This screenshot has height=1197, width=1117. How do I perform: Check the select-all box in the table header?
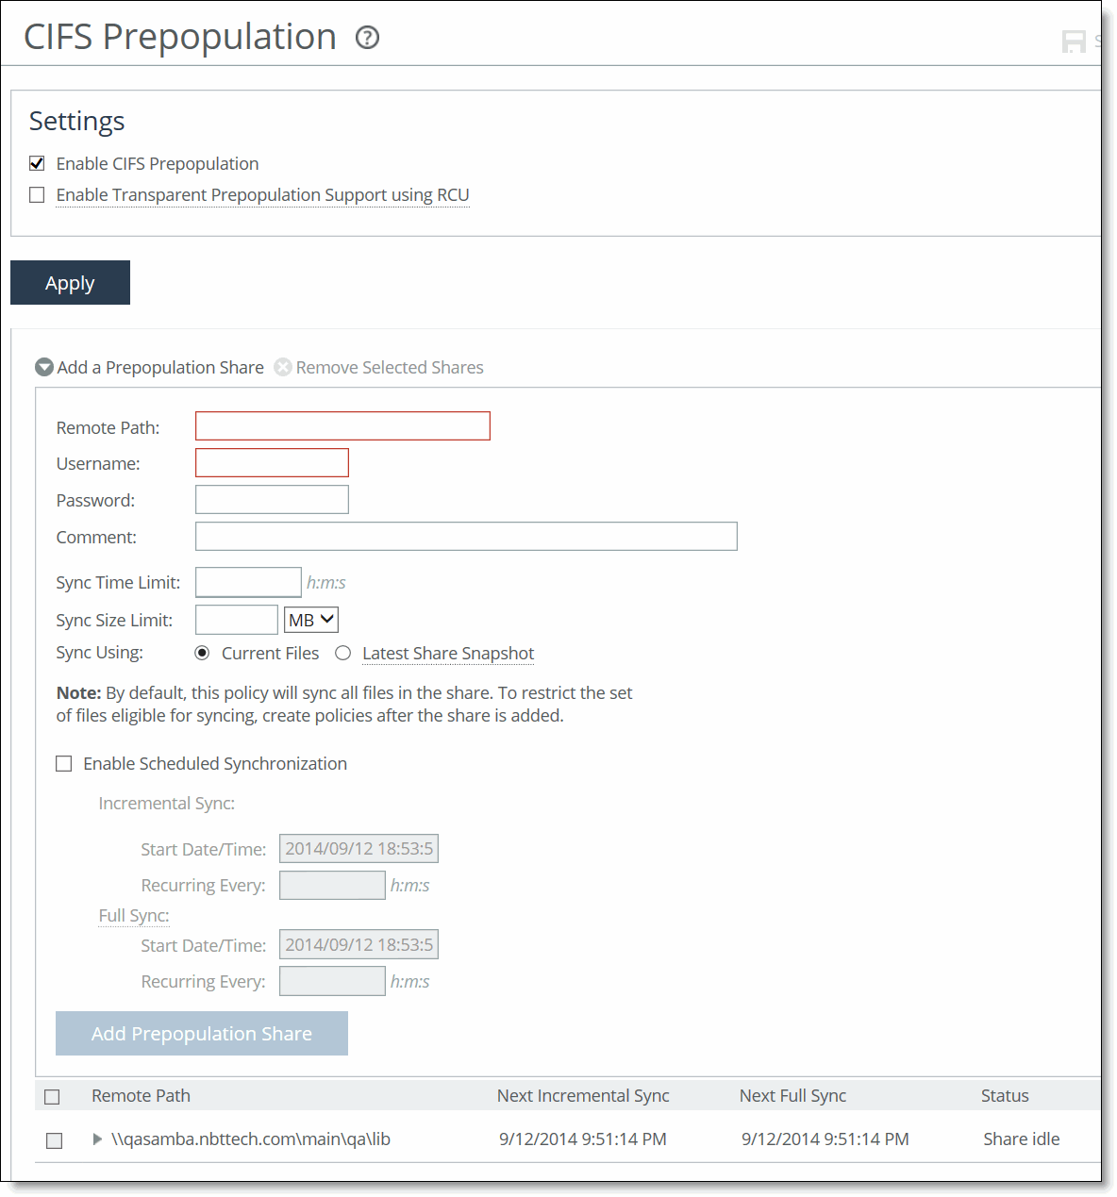[52, 1096]
